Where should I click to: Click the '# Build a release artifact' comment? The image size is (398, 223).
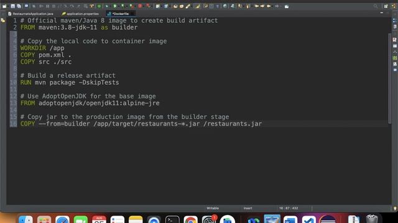(68, 76)
